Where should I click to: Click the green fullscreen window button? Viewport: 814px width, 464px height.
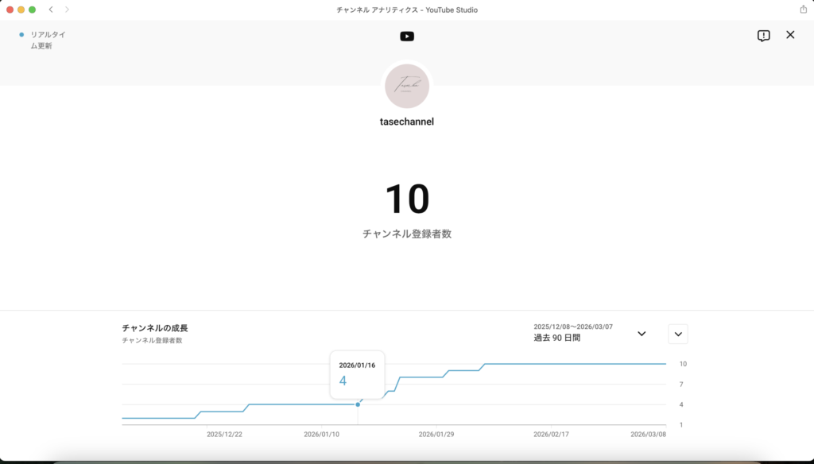point(32,10)
